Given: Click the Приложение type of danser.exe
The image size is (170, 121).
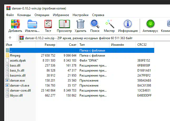Looking at the screenshot, I should (x=89, y=80).
